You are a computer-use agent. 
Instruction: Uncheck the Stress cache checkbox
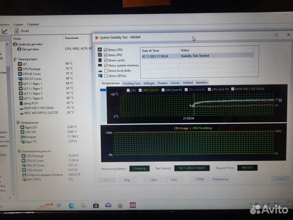[x=106, y=60]
